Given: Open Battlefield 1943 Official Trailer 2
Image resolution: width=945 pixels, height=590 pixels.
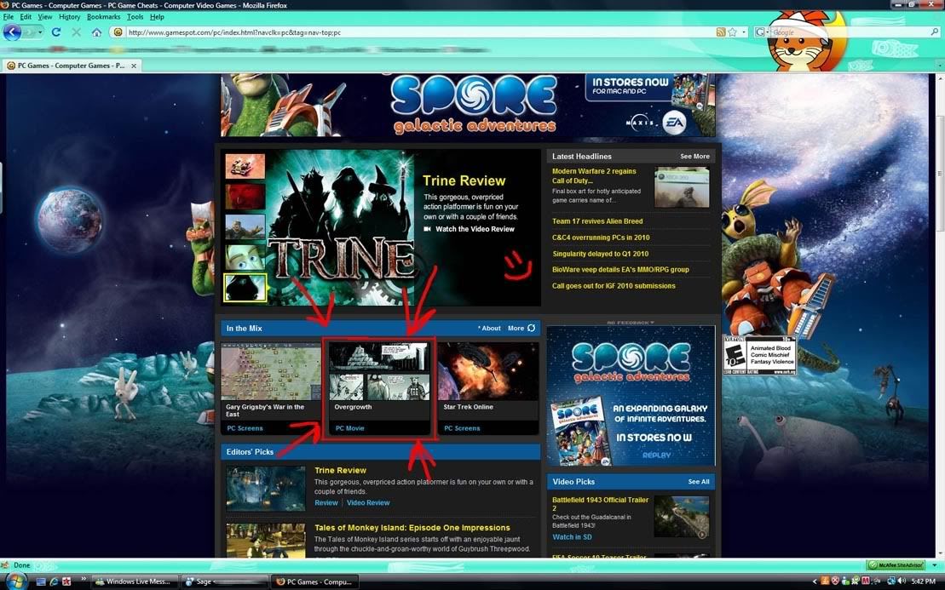Looking at the screenshot, I should coord(600,504).
